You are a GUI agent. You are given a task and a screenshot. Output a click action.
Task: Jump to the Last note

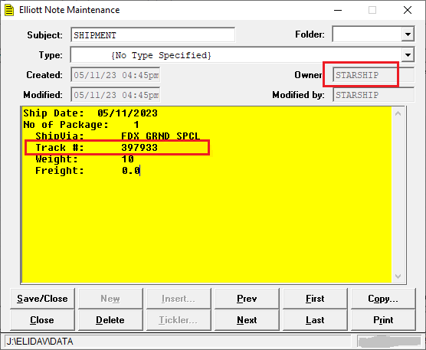click(x=315, y=320)
